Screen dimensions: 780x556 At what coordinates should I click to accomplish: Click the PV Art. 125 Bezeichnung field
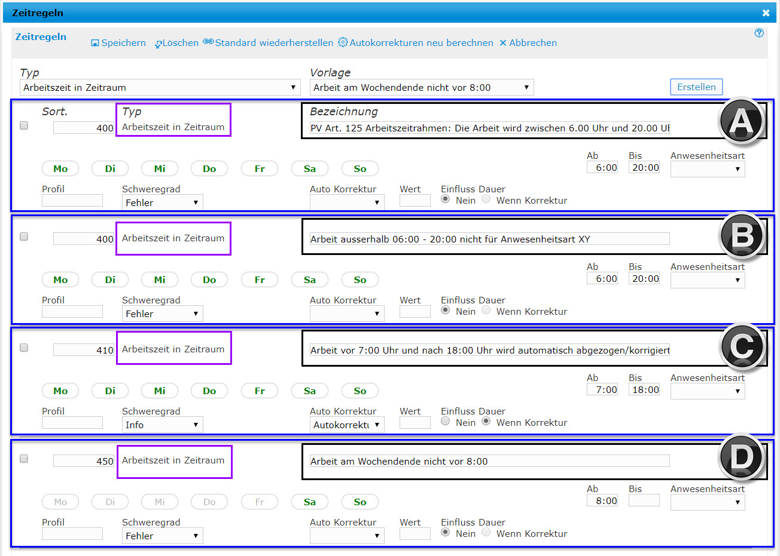pos(489,128)
